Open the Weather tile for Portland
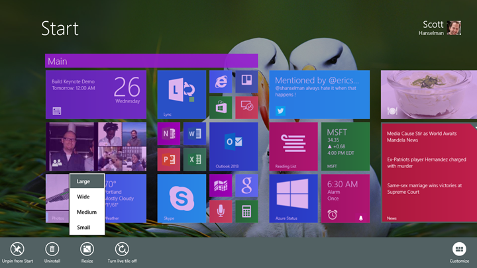477x268 pixels. point(125,199)
